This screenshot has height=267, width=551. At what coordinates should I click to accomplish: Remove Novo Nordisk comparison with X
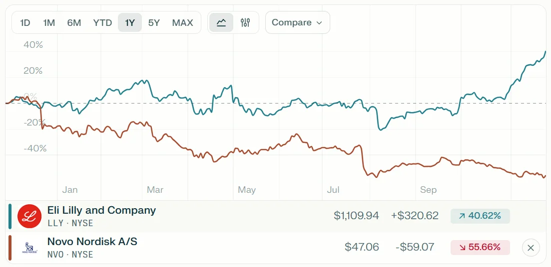pos(531,248)
